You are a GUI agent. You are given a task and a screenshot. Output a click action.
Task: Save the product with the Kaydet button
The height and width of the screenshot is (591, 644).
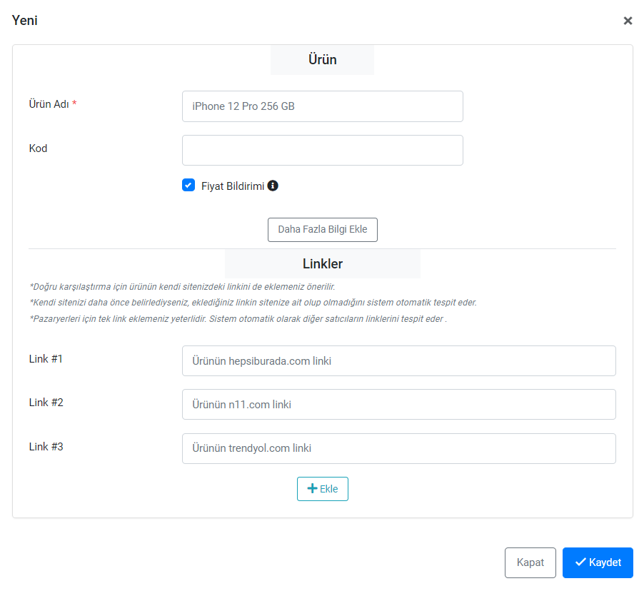coord(598,562)
